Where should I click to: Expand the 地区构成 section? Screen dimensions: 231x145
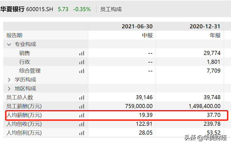click(9, 89)
